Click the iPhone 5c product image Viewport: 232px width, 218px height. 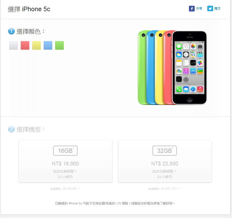point(172,67)
